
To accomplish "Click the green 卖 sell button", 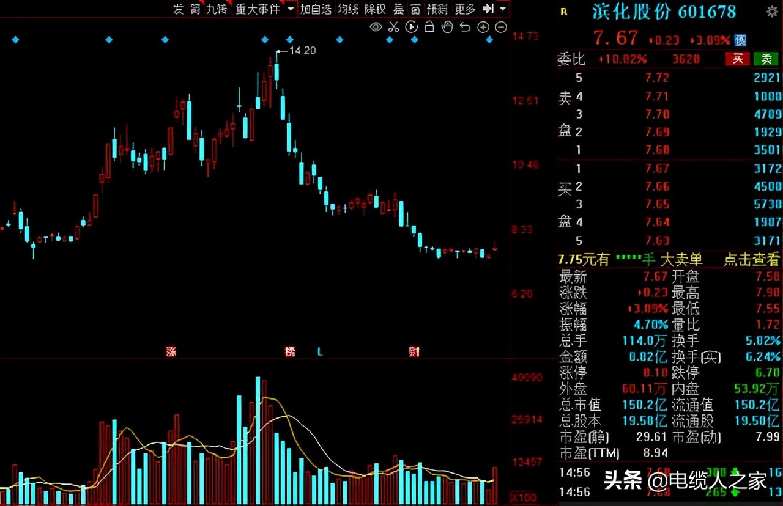I will 766,59.
